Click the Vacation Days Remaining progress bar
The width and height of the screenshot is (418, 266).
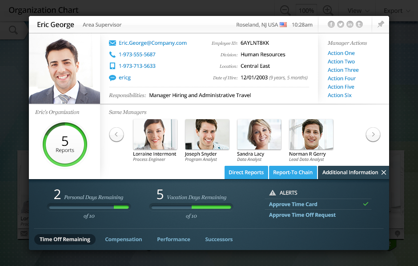(191, 207)
